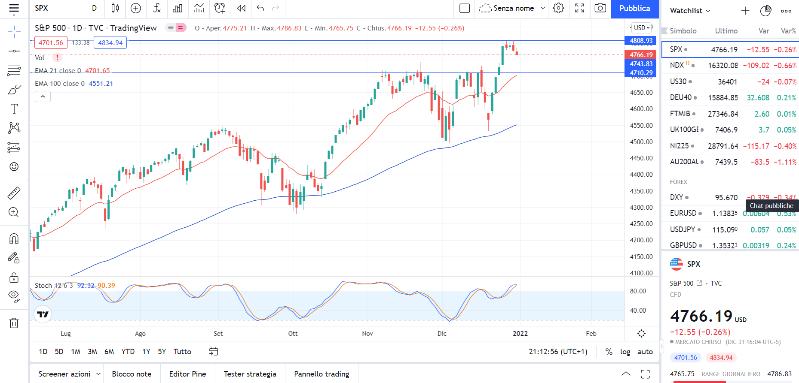799x383 pixels.
Task: Click the trash remove drawings icon
Action: click(x=14, y=323)
